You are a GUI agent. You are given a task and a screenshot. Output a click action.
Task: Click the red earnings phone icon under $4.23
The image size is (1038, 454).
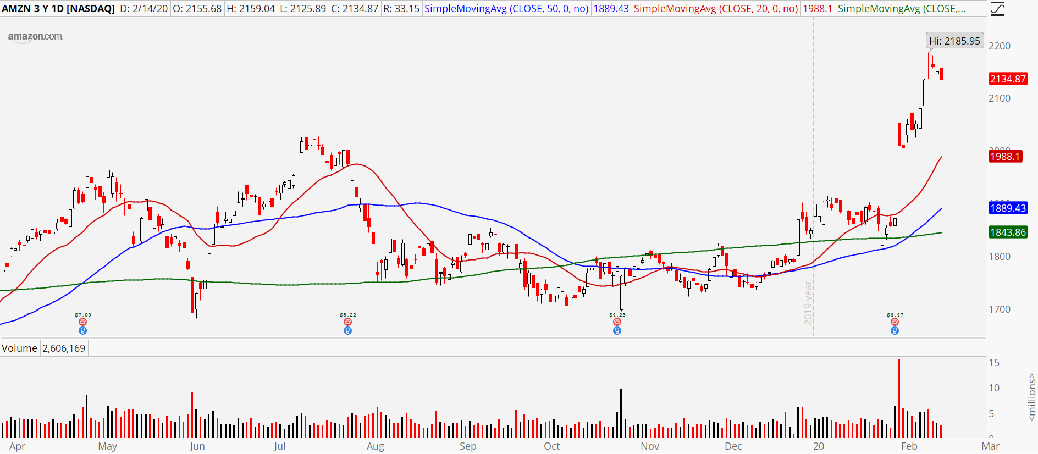(617, 322)
